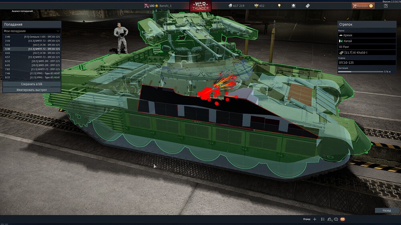Open the contacts list icon
This screenshot has width=401, height=225.
tap(323, 219)
